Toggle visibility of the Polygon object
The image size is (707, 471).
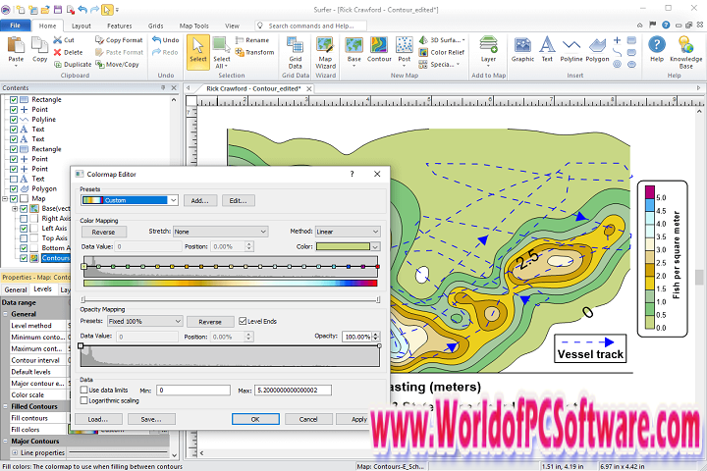click(x=14, y=188)
